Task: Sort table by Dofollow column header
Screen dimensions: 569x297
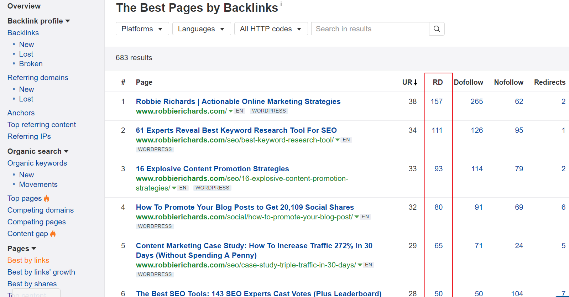Action: click(x=468, y=82)
